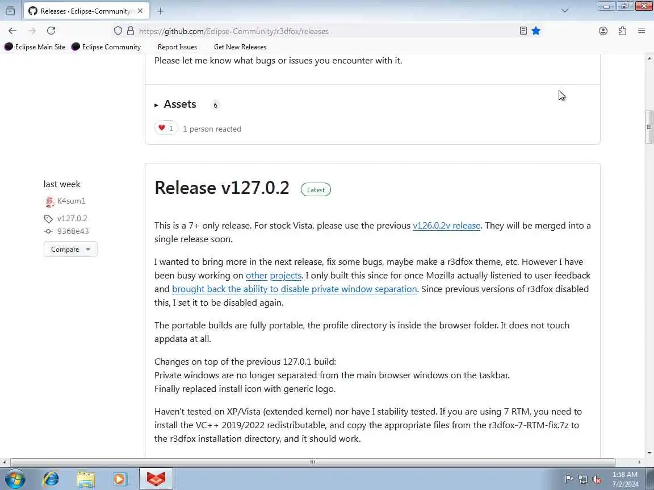Open a new tab with the plus button

click(x=160, y=11)
